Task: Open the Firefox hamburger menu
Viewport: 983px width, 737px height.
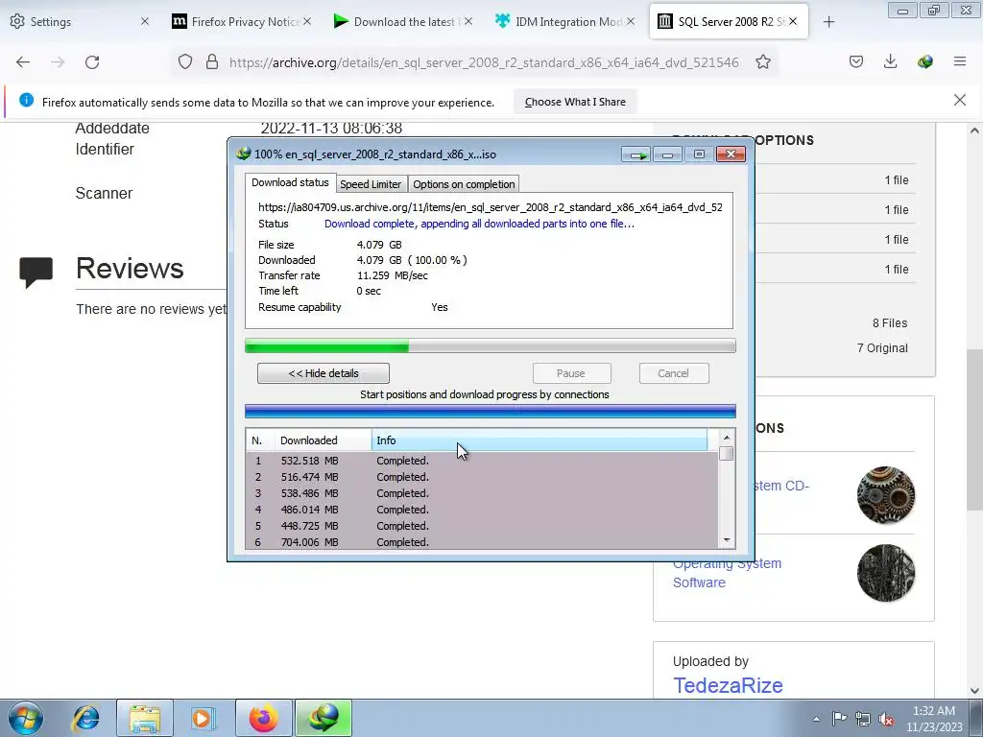Action: point(960,61)
